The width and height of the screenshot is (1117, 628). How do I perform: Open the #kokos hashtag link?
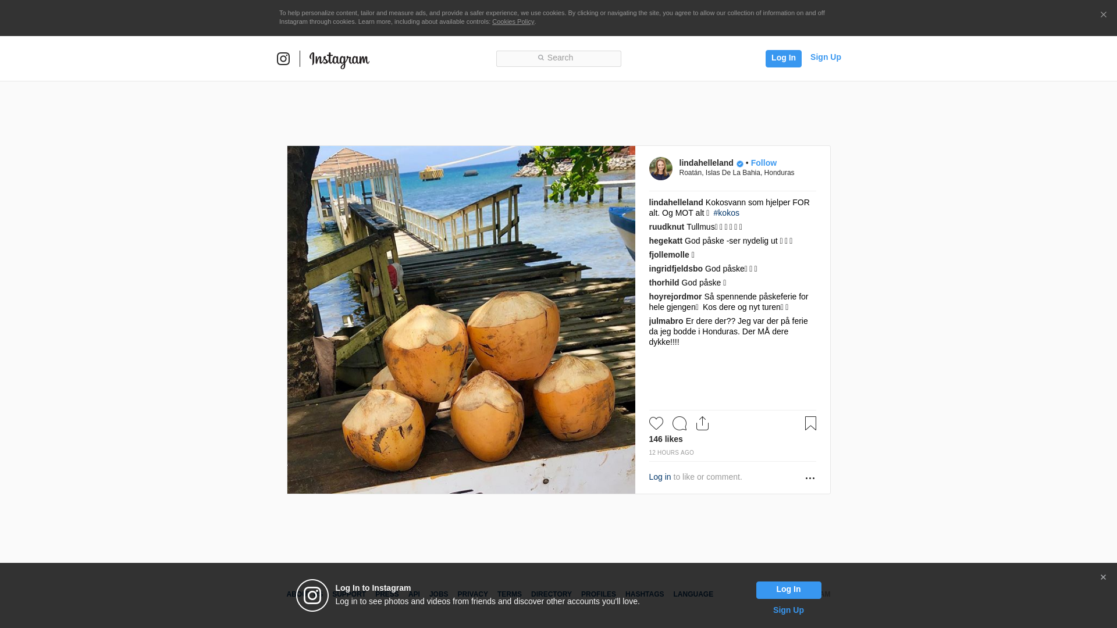point(726,213)
